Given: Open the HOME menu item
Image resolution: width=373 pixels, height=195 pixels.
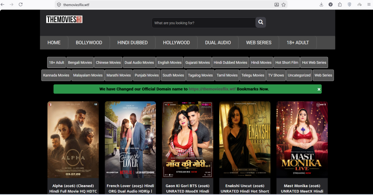Looking at the screenshot, I should tap(54, 43).
